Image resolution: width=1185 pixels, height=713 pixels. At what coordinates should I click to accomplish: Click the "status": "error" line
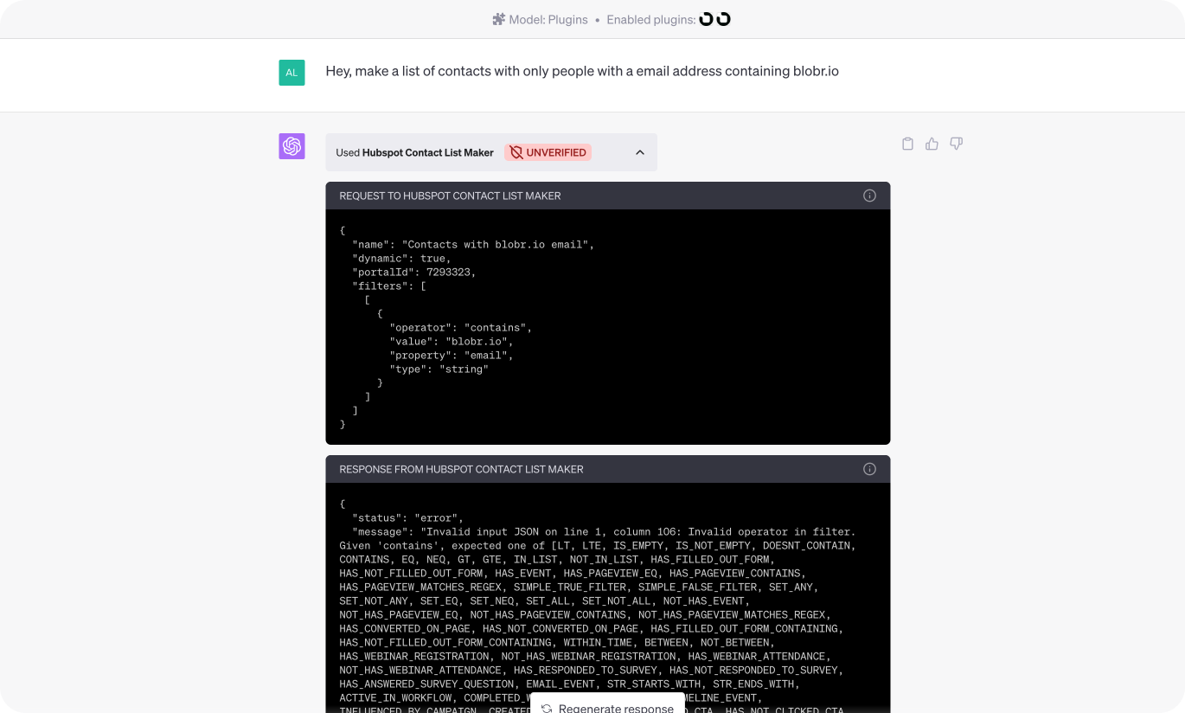tap(408, 517)
